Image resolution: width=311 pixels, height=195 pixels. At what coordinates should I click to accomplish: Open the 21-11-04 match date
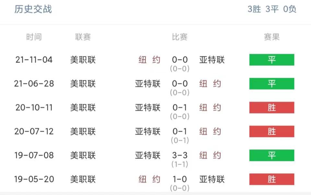point(34,60)
